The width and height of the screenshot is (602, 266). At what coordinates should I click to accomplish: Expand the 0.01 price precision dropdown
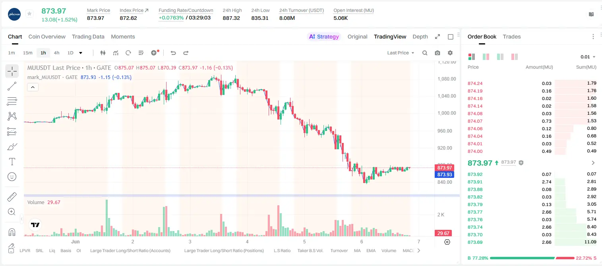[588, 57]
